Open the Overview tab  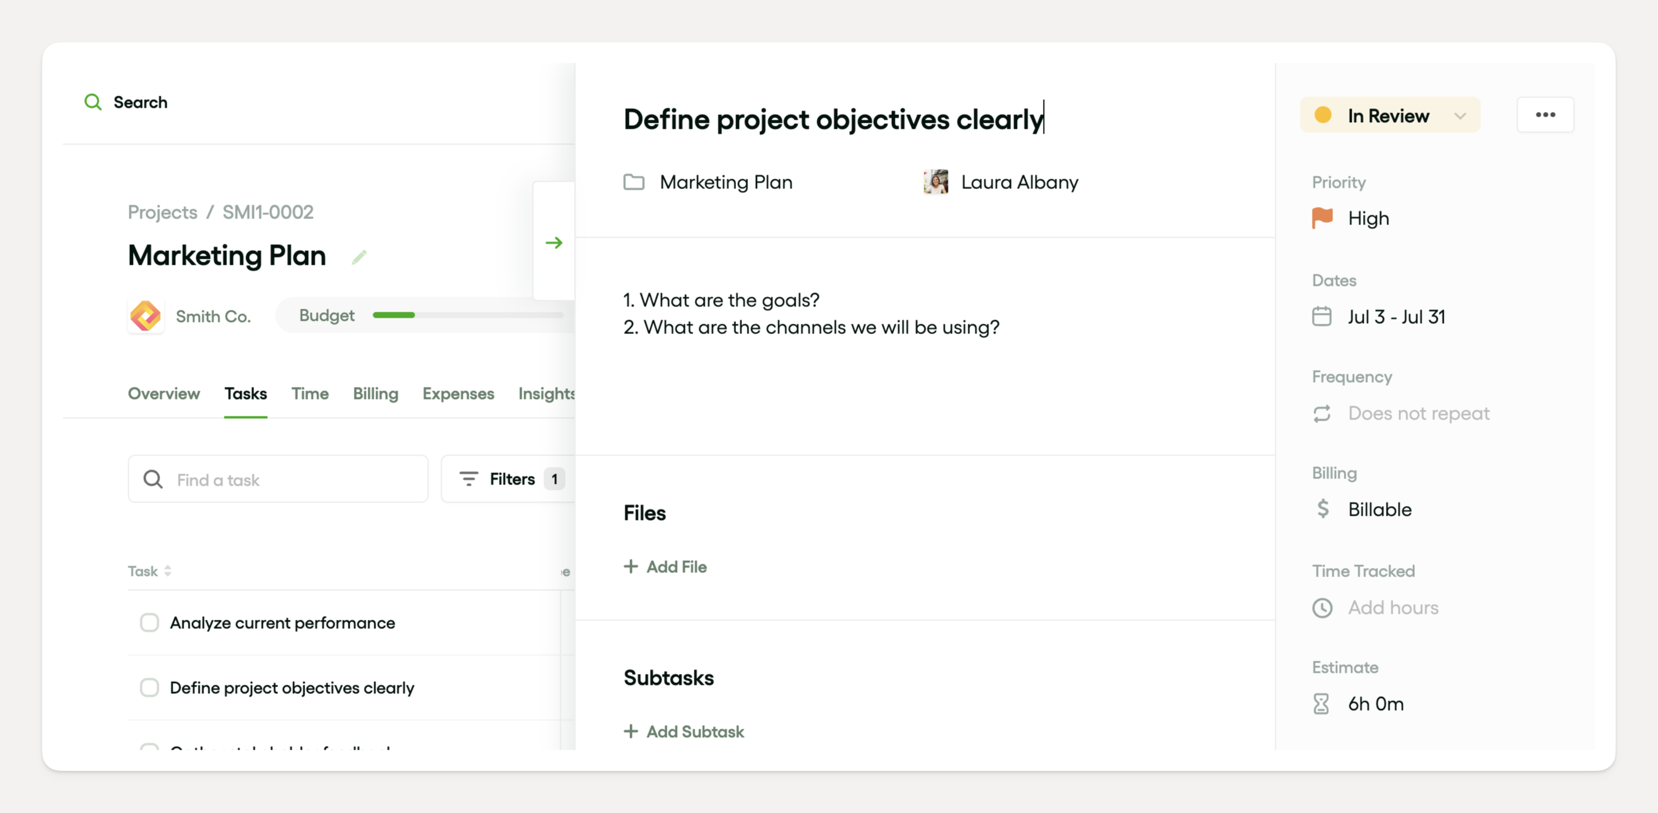click(164, 394)
